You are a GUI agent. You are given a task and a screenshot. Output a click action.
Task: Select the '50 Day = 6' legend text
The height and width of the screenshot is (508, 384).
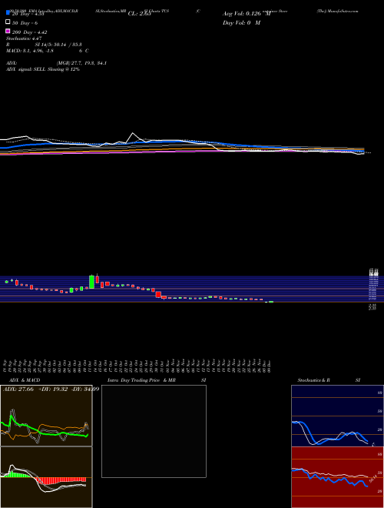tap(25, 23)
